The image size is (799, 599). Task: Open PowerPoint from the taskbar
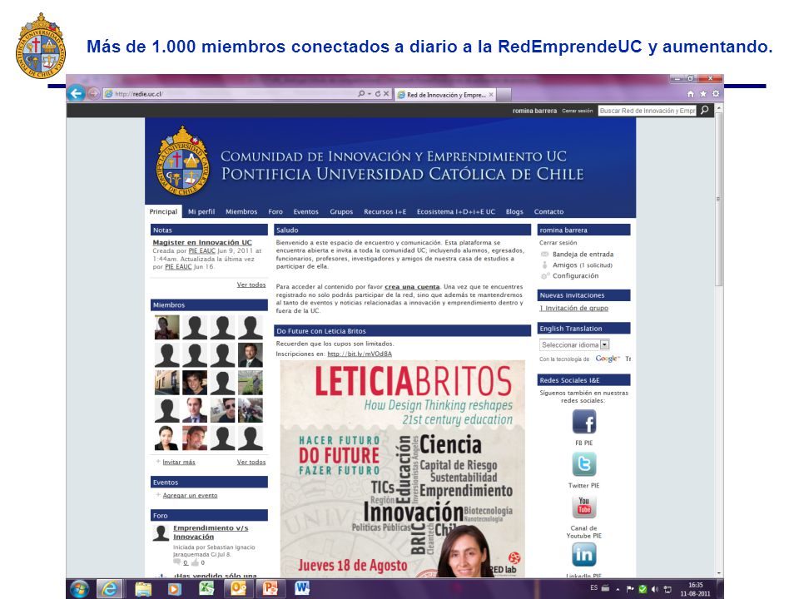pos(270,588)
